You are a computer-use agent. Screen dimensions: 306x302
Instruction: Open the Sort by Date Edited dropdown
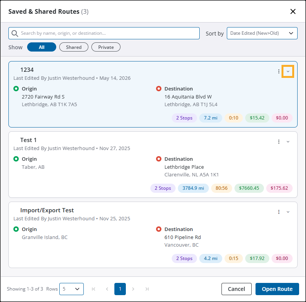point(262,33)
